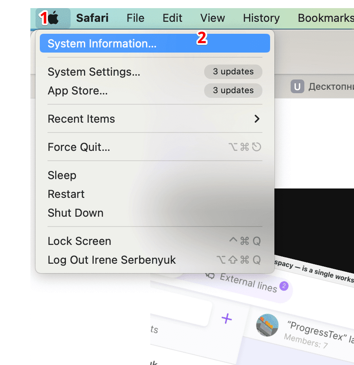Expand the Recent Items submenu arrow
The image size is (354, 365).
(x=257, y=119)
